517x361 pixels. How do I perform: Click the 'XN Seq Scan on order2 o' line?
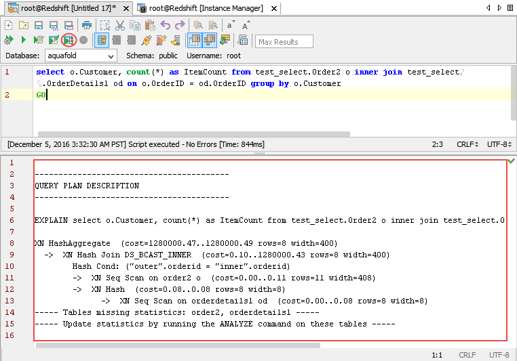pyautogui.click(x=224, y=278)
